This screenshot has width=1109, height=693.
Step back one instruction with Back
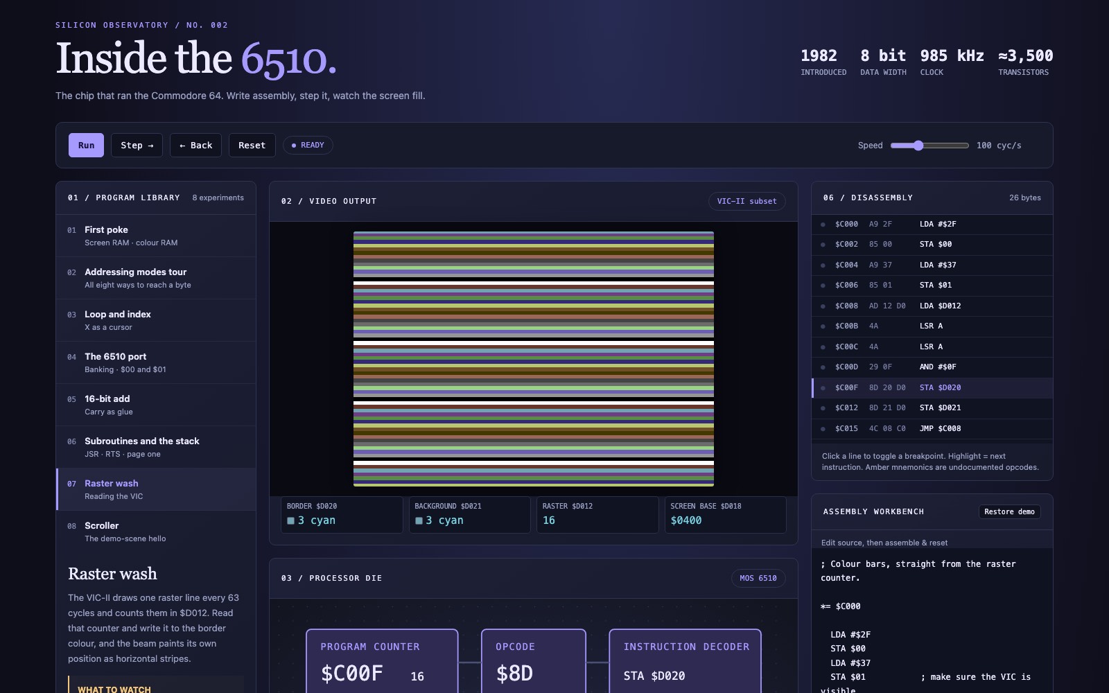[195, 145]
